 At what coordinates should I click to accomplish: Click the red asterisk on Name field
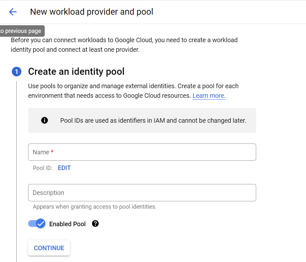click(x=52, y=152)
